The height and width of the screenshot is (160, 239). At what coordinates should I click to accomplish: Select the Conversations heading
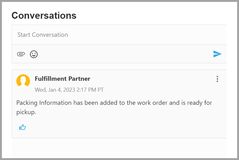[x=44, y=16]
